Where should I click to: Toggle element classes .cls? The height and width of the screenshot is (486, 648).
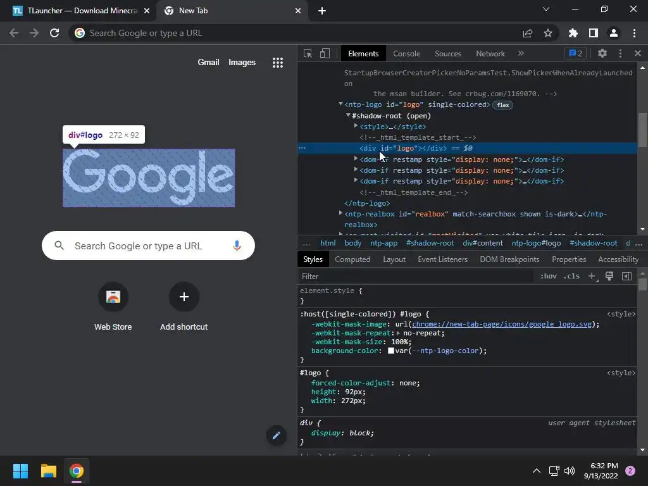coord(571,276)
